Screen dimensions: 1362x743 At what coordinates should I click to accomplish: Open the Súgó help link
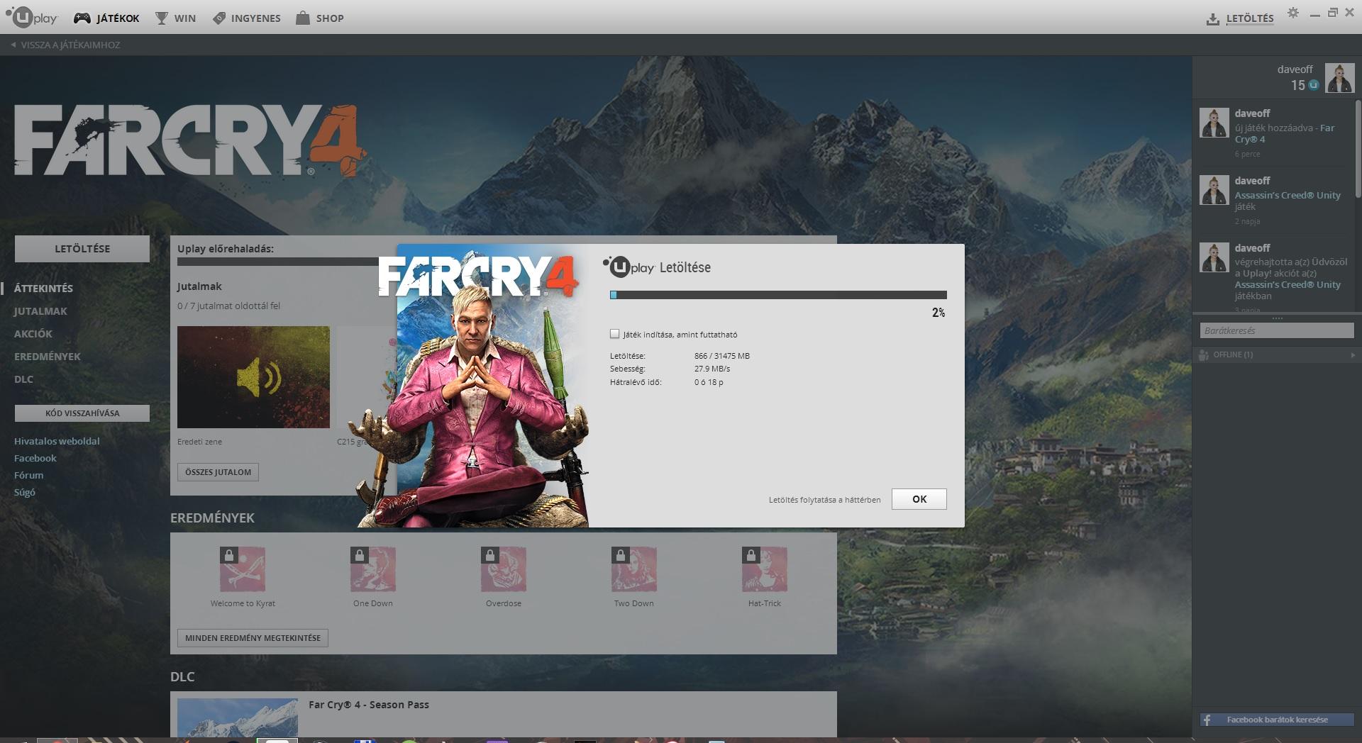tap(24, 492)
